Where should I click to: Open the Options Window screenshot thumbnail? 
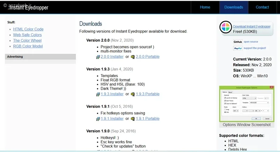tap(246, 104)
